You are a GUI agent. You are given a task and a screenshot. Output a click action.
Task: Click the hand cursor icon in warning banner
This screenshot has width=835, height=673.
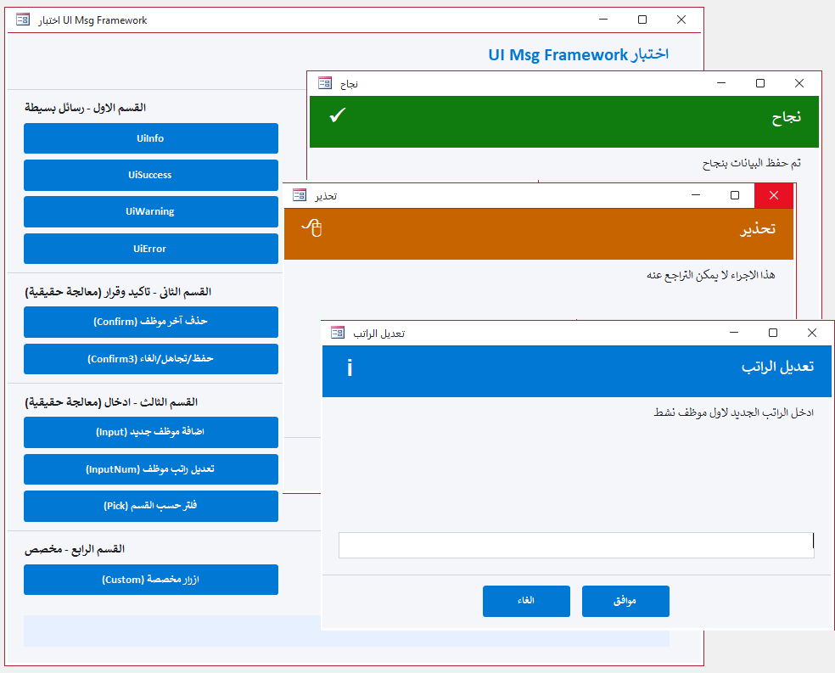pos(311,229)
